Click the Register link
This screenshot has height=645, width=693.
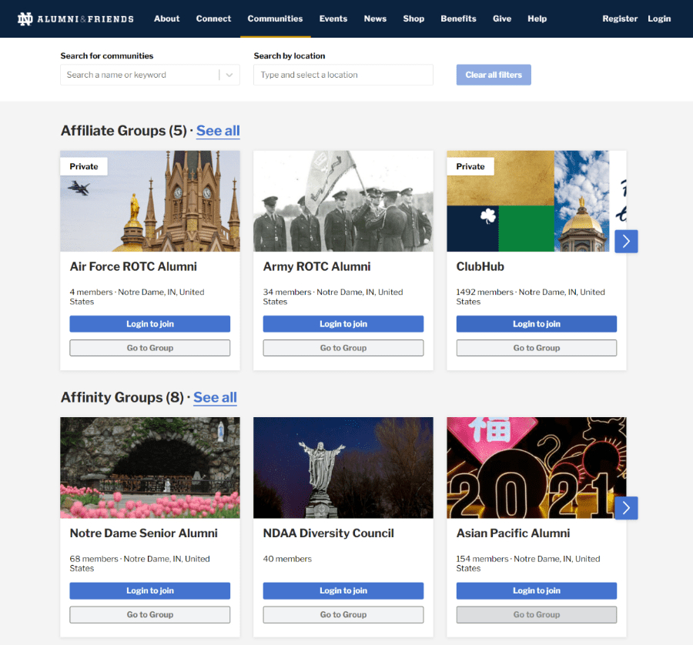pos(620,18)
